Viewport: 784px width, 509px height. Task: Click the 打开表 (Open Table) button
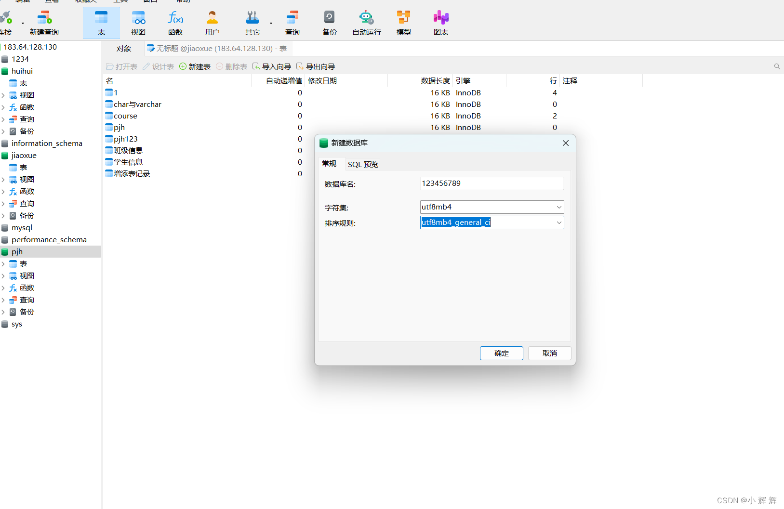(122, 66)
